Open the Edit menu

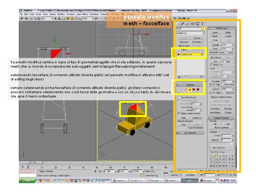26,14
